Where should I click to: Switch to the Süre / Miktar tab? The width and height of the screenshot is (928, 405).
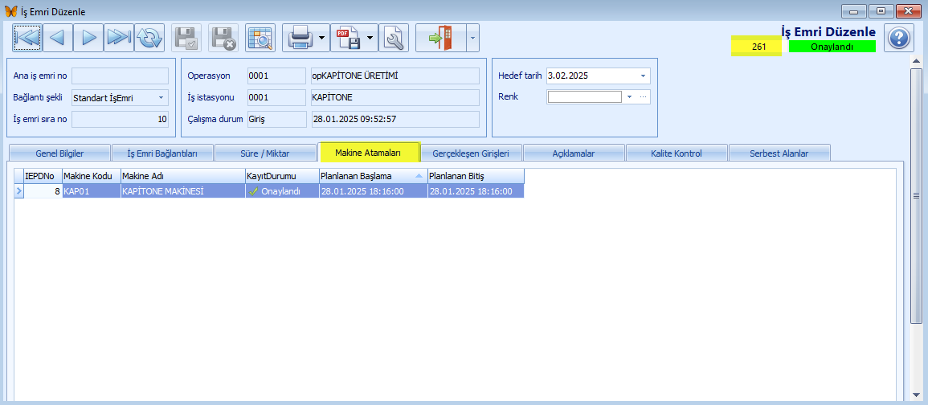pyautogui.click(x=266, y=153)
